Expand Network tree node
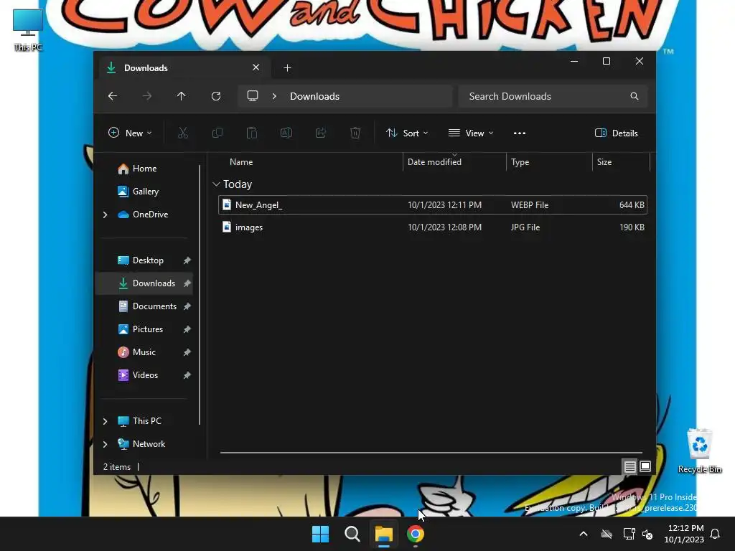This screenshot has height=551, width=735. (105, 444)
